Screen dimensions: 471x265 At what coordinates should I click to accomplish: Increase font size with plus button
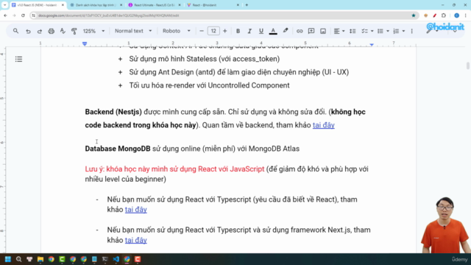point(225,31)
